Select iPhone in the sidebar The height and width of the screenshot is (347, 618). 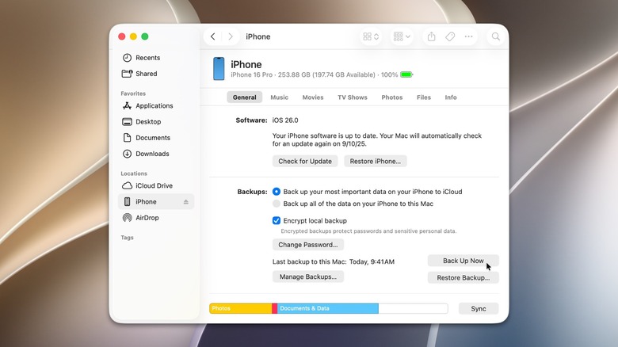pyautogui.click(x=156, y=201)
